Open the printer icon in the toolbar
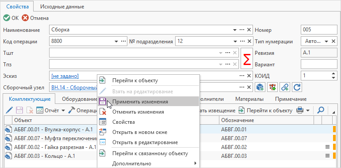341x168 pixels. [300, 111]
